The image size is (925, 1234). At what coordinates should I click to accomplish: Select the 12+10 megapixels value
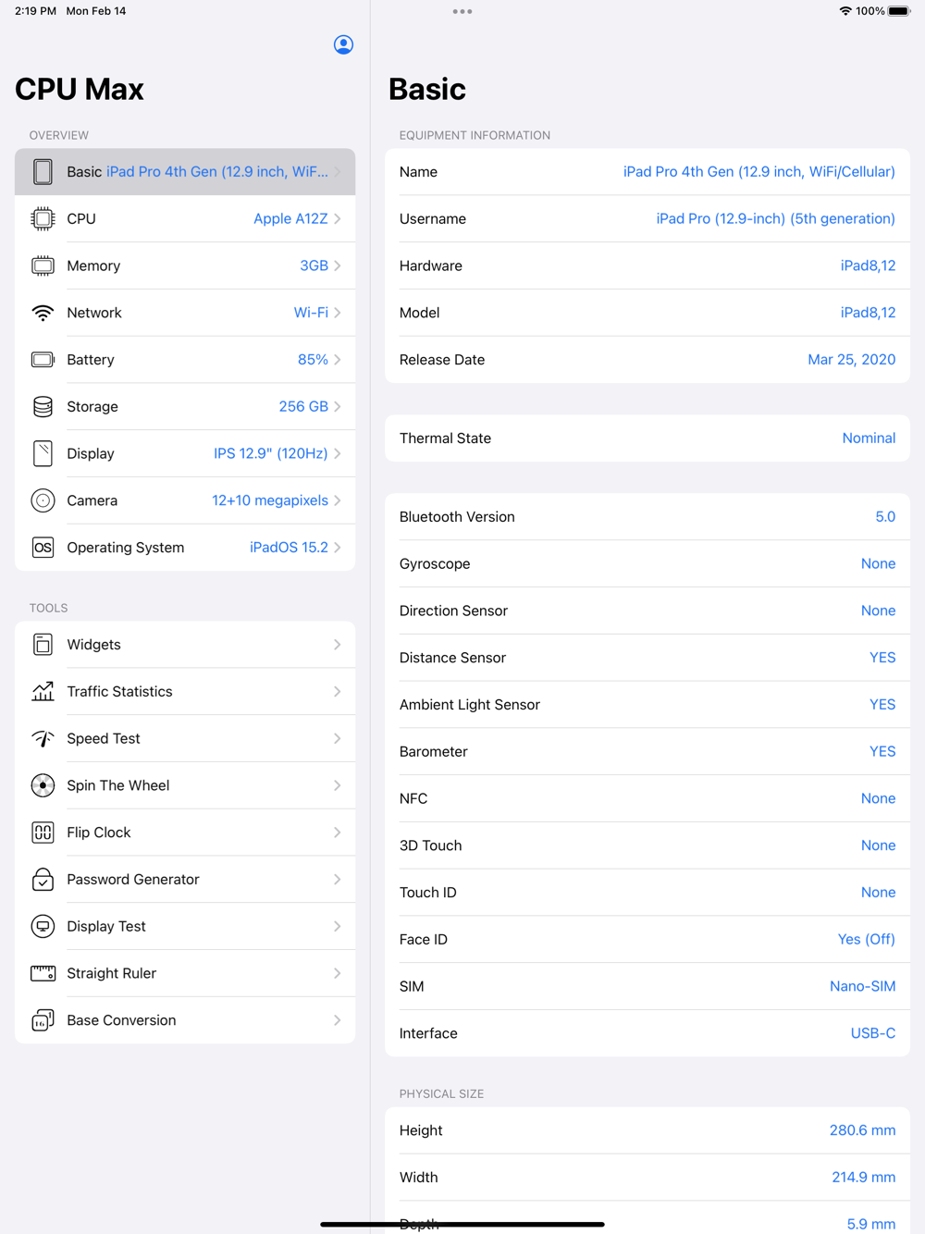(x=270, y=500)
